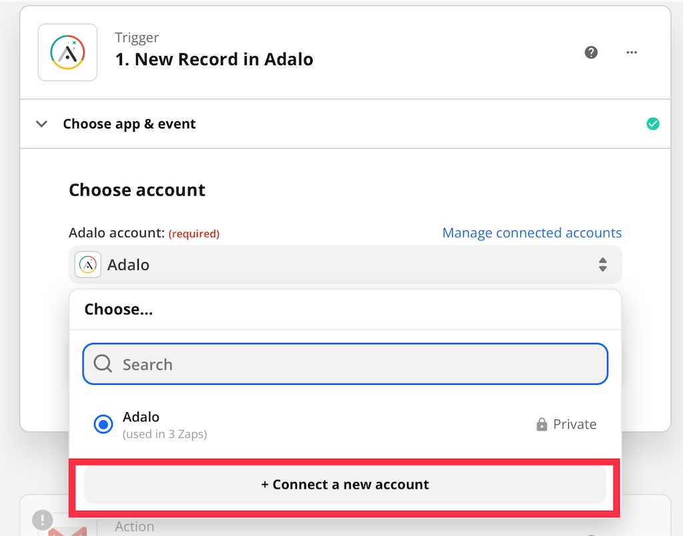Image resolution: width=683 pixels, height=536 pixels.
Task: Collapse the Choose app & event chevron
Action: click(41, 124)
